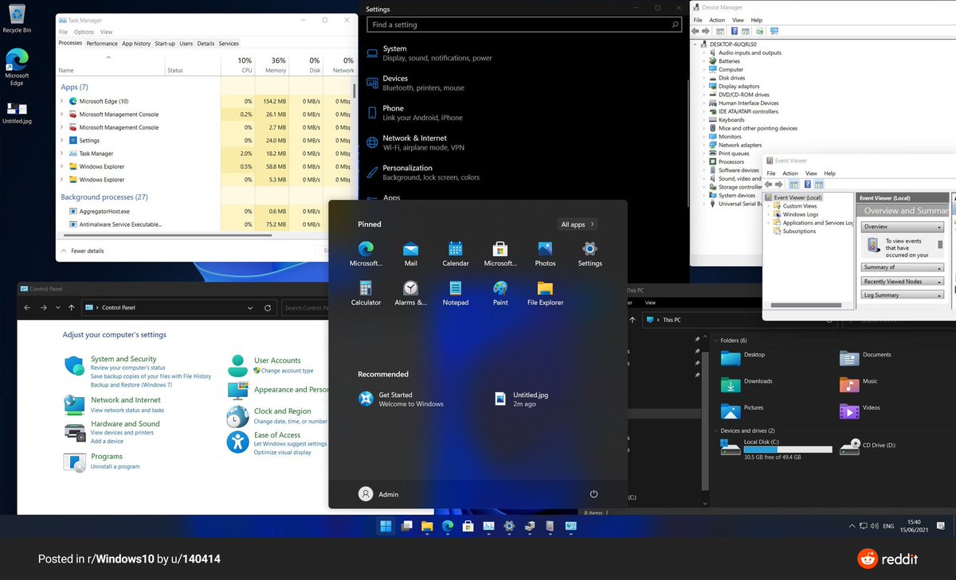Screen dimensions: 956x580
Task: Collapse Folders (6) group in This PC
Action: [x=715, y=341]
